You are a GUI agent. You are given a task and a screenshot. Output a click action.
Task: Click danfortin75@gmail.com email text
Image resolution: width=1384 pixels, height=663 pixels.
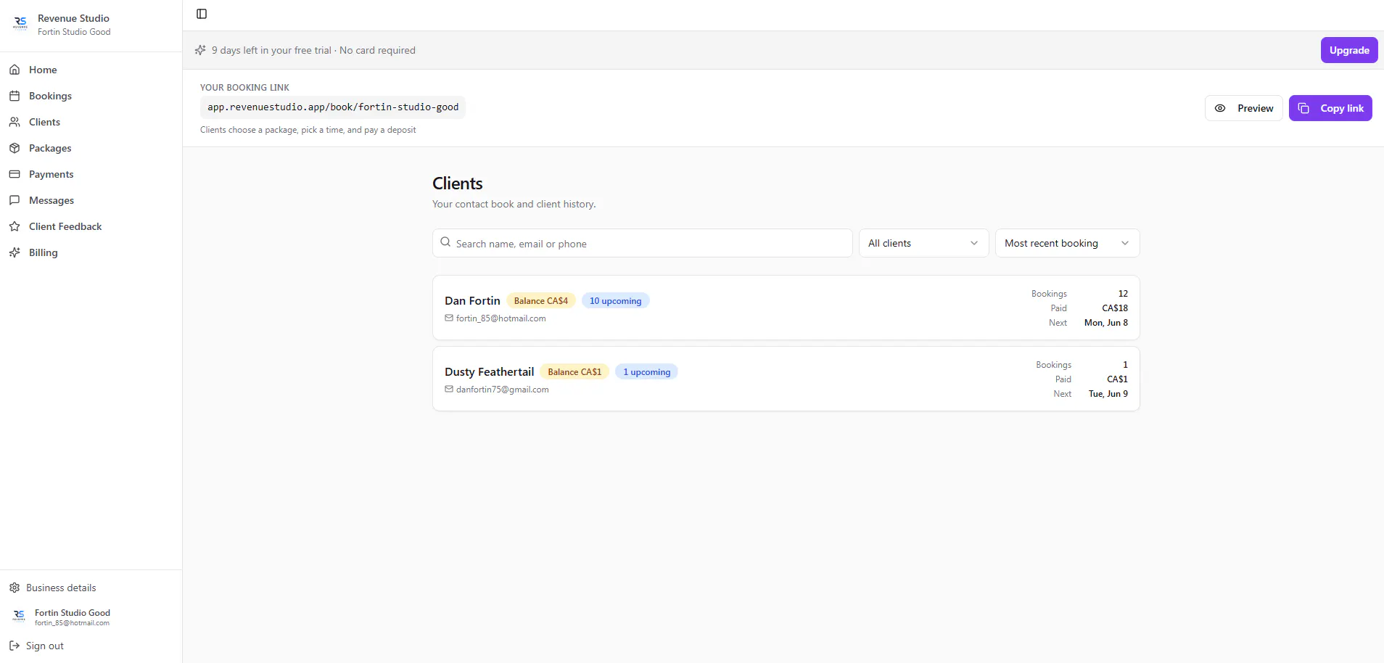click(x=502, y=390)
